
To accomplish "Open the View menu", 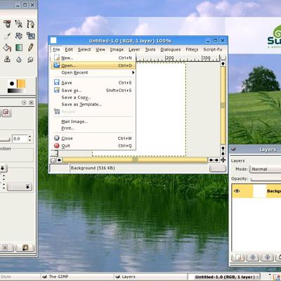I will [x=100, y=49].
